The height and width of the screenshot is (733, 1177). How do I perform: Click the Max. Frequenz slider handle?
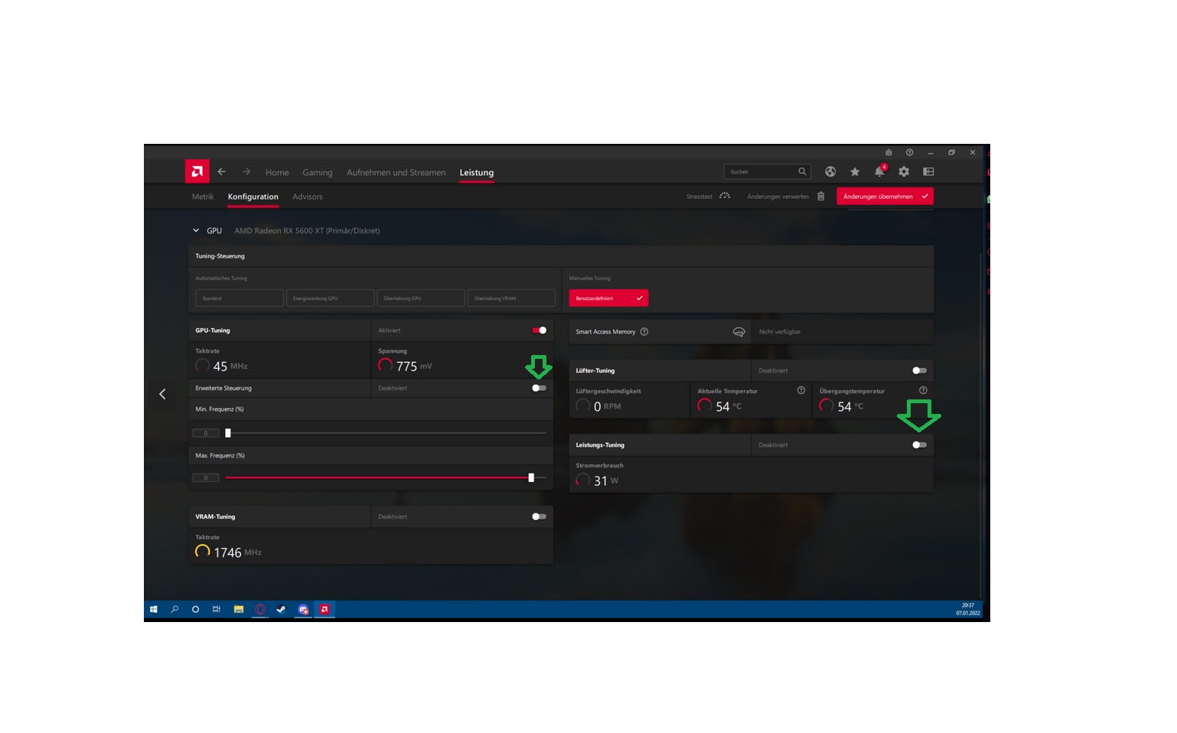coord(531,477)
